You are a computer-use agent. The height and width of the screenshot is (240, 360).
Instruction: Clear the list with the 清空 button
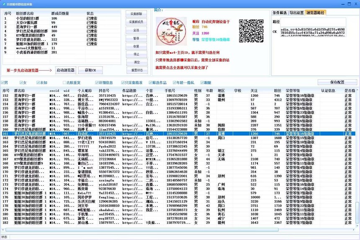(x=137, y=62)
